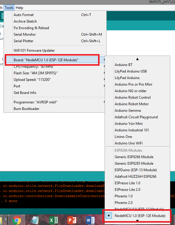The width and height of the screenshot is (175, 225).
Task: Open PowerPoint from the taskbar
Action: point(72,220)
